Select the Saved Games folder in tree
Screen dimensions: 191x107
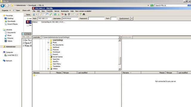click(x=58, y=57)
